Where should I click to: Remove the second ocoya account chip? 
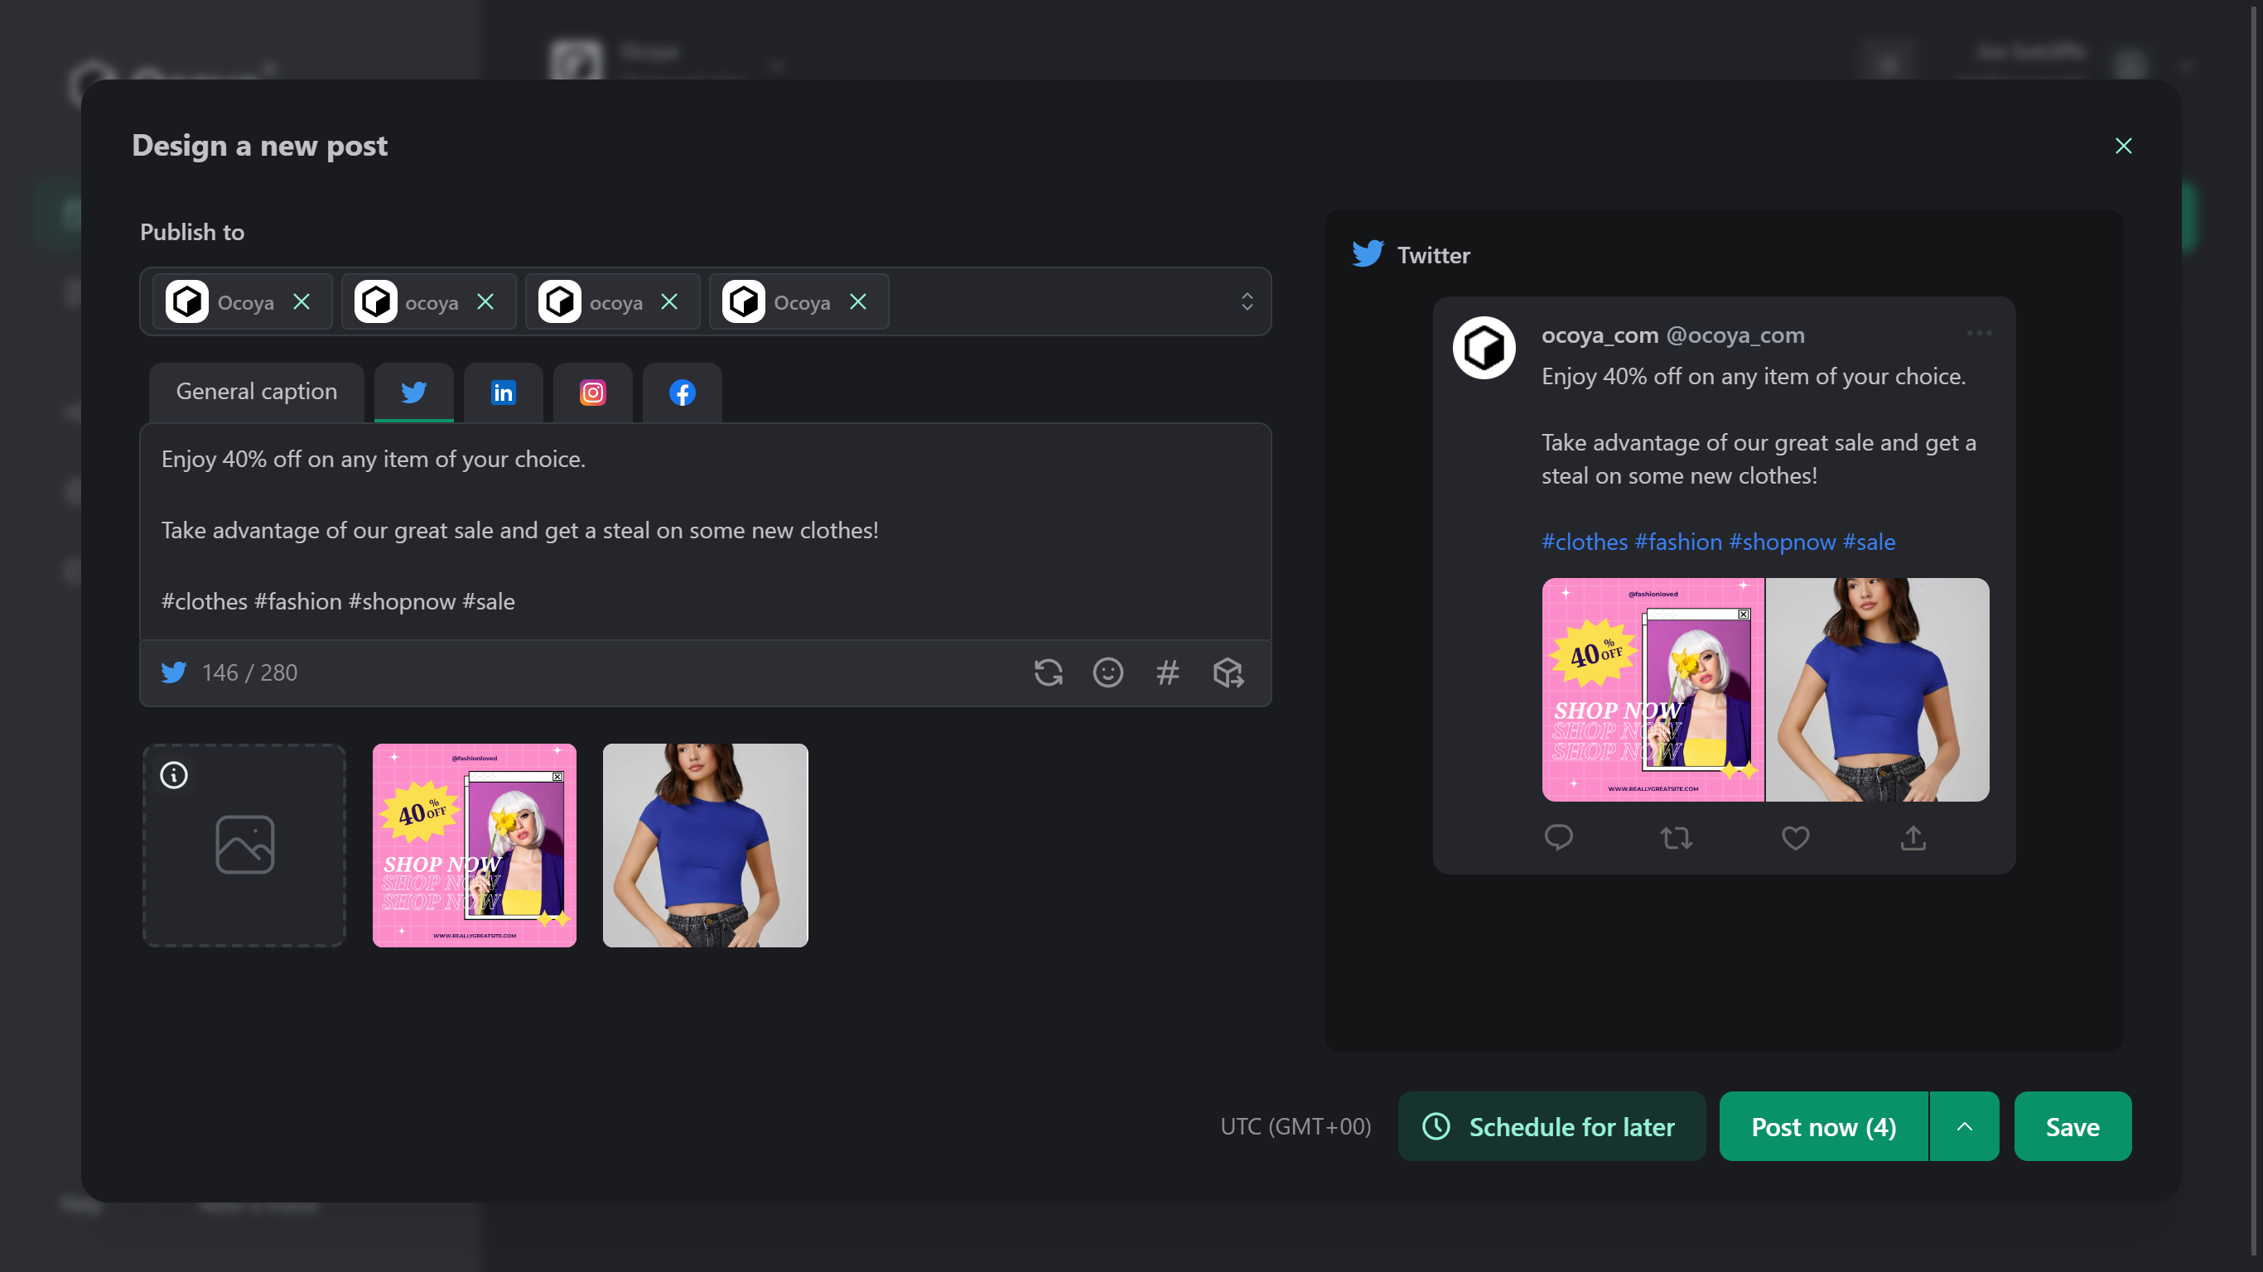[485, 301]
